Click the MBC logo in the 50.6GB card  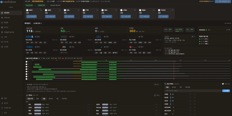64,37
